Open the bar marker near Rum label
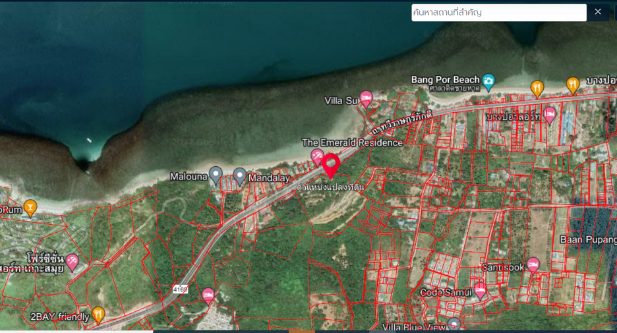The height and width of the screenshot is (333, 617). click(30, 208)
